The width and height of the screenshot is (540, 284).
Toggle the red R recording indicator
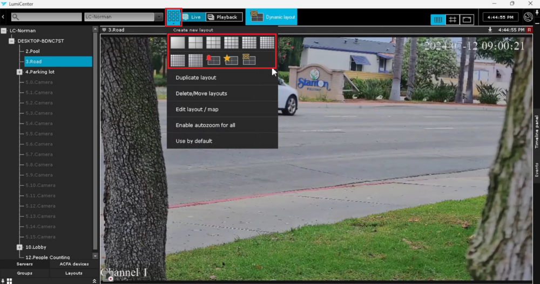tap(529, 30)
